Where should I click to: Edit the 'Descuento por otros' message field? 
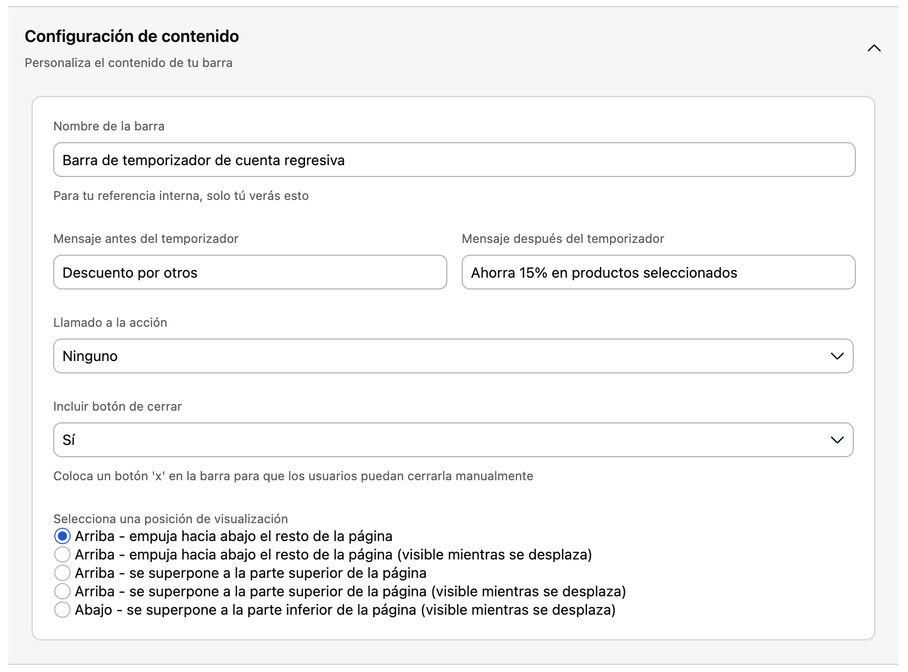[250, 273]
